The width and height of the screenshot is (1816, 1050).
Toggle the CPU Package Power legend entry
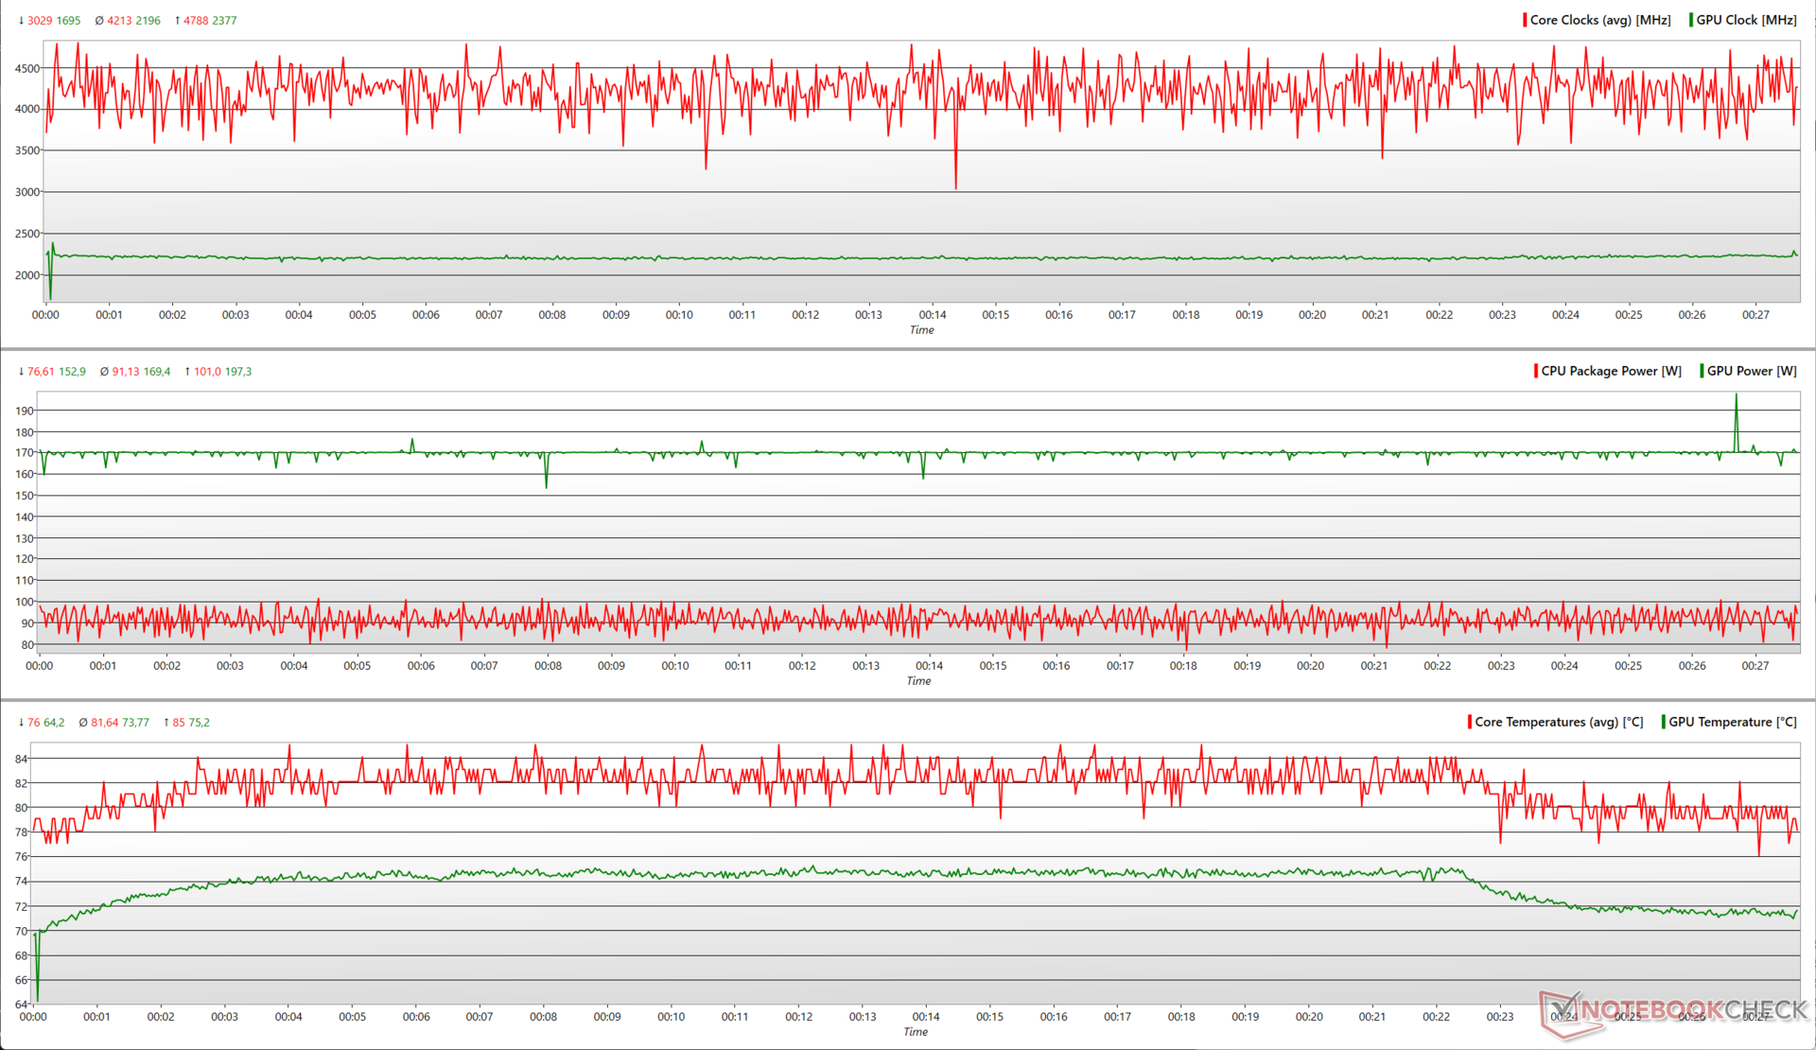click(x=1611, y=371)
